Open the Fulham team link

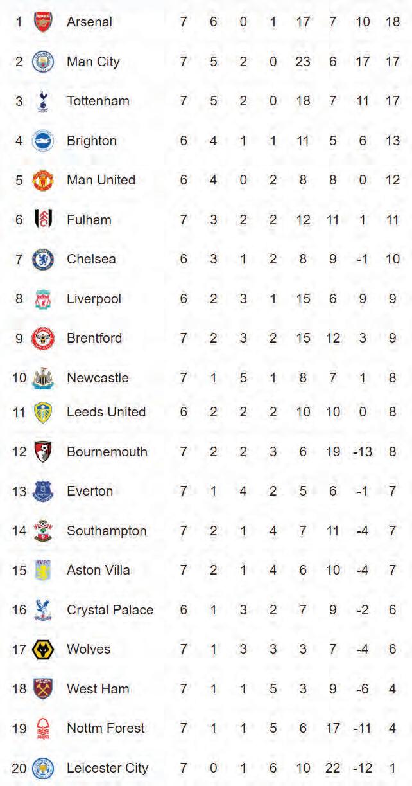tap(89, 220)
